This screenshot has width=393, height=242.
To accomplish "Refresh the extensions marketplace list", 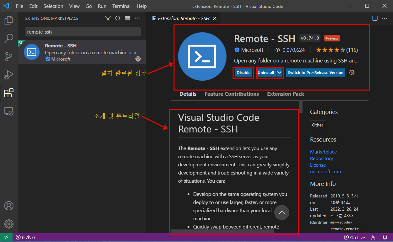I will 117,18.
